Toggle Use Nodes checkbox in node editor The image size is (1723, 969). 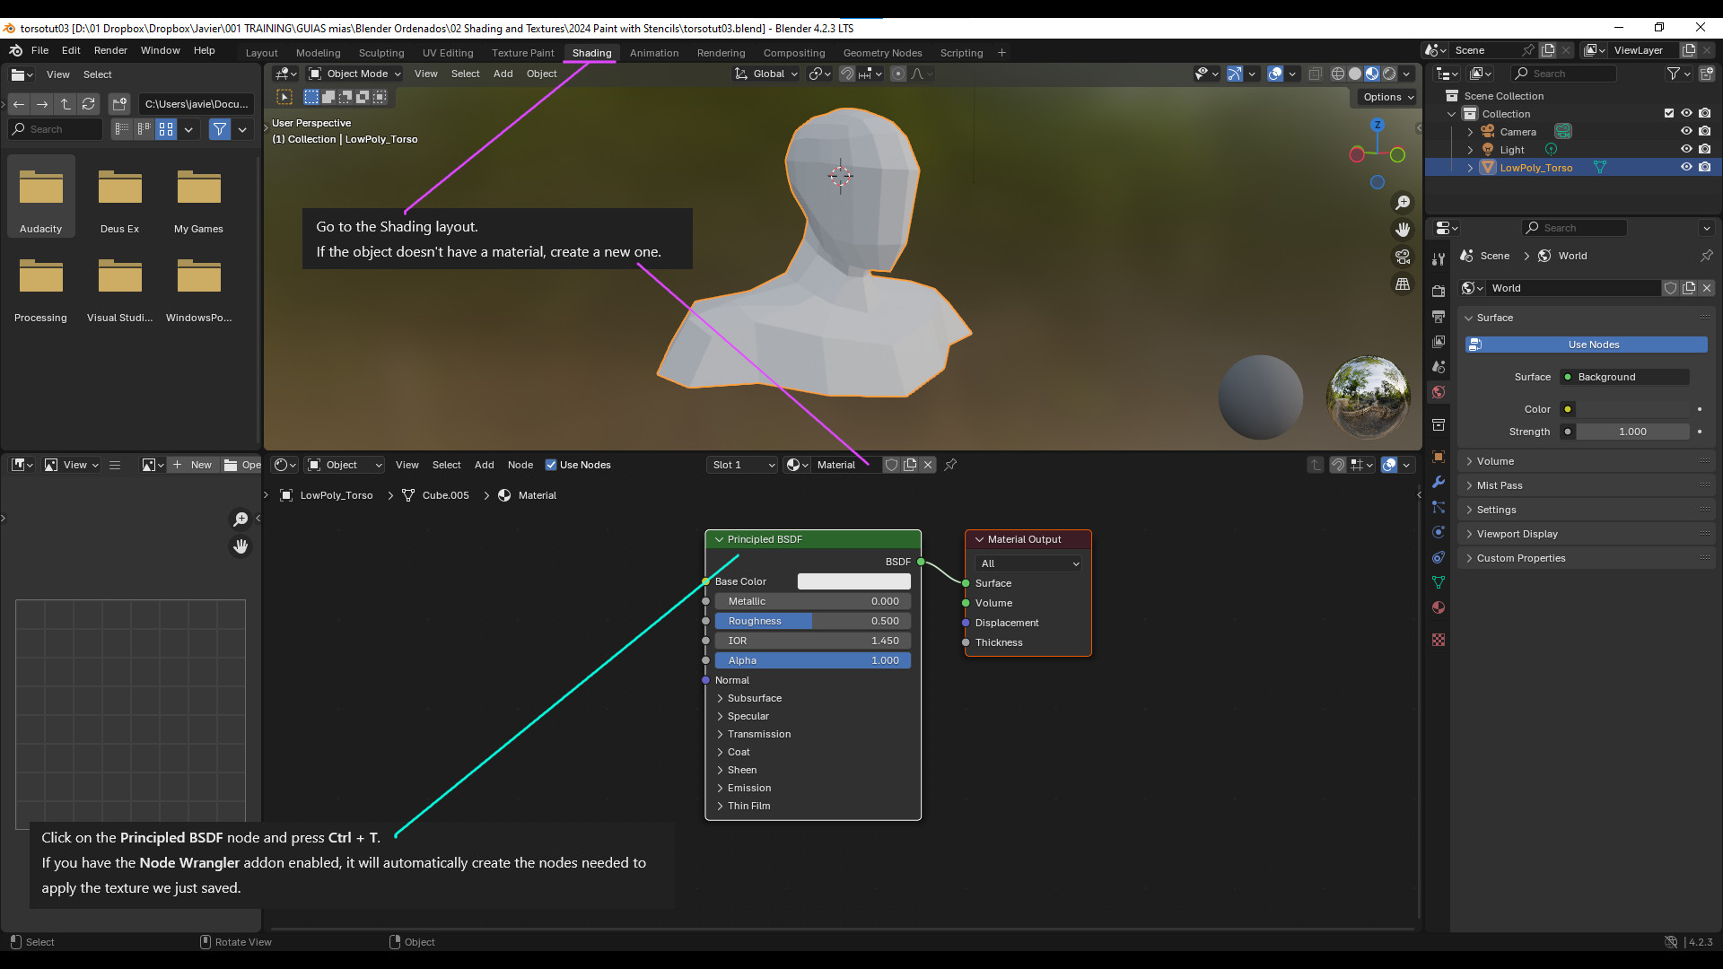coord(551,465)
